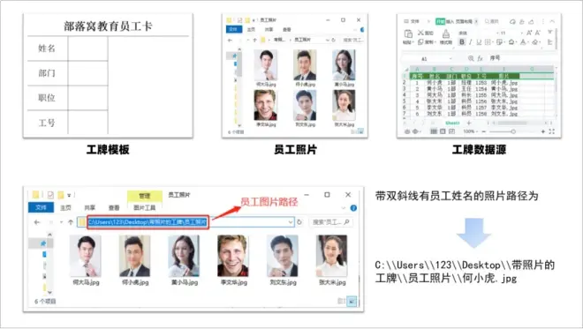The width and height of the screenshot is (583, 329).
Task: Open the 查看 tab in smaller Explorer window
Action: [x=287, y=30]
